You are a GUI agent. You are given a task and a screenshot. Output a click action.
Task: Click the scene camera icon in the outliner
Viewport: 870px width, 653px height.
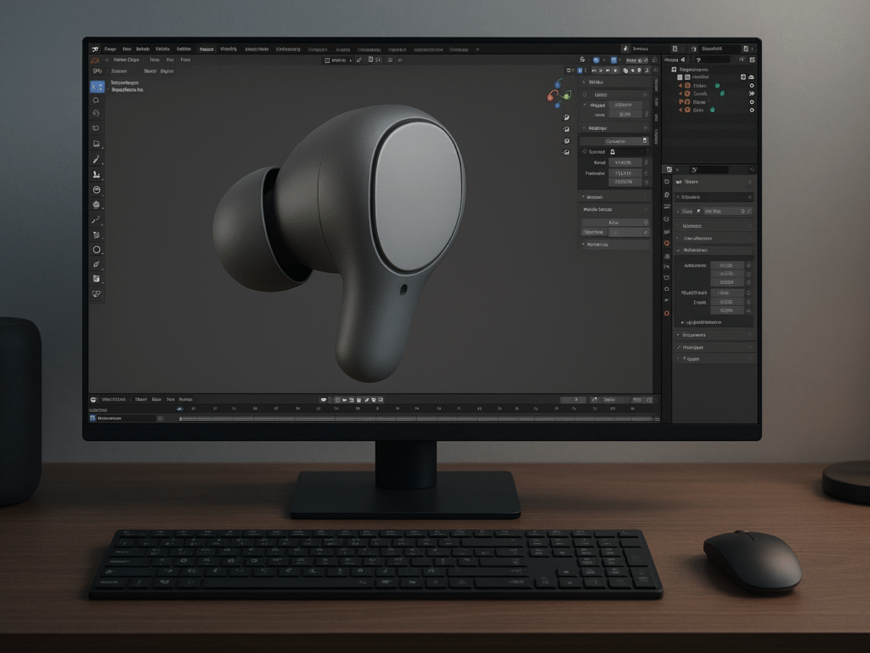click(x=686, y=94)
